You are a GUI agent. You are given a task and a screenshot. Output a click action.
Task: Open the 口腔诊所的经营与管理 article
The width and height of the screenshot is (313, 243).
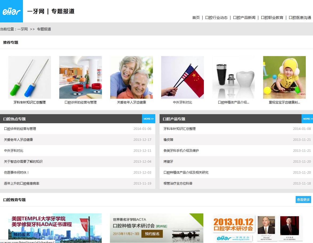tap(20, 129)
